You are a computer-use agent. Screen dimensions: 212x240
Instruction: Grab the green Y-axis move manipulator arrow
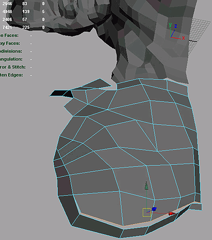pyautogui.click(x=146, y=186)
